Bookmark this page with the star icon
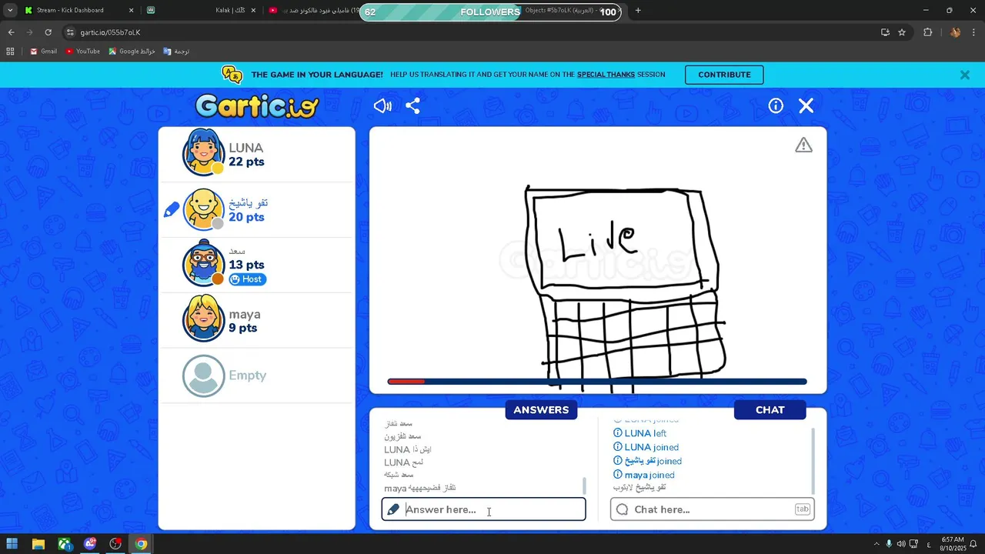This screenshot has height=554, width=985. 902,32
